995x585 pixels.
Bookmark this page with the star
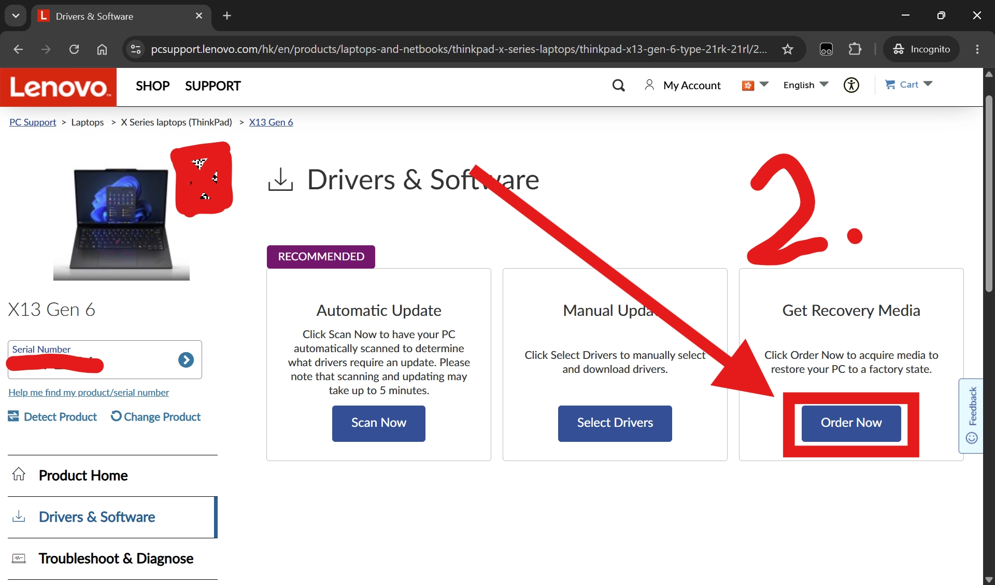(788, 49)
